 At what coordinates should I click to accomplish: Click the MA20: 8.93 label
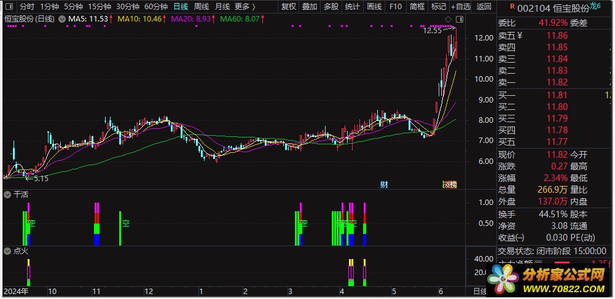coord(190,18)
